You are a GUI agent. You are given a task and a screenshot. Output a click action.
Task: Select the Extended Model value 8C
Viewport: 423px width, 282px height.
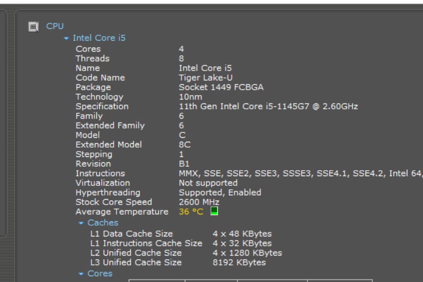pyautogui.click(x=185, y=145)
